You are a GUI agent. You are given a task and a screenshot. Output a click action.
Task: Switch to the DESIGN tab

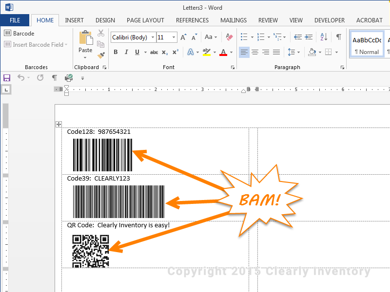point(105,20)
